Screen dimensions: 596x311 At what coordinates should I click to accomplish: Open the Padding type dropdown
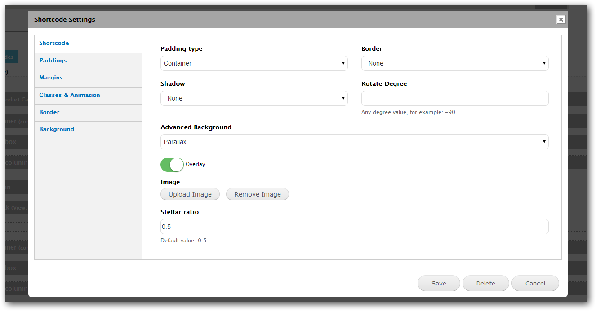[x=254, y=63]
